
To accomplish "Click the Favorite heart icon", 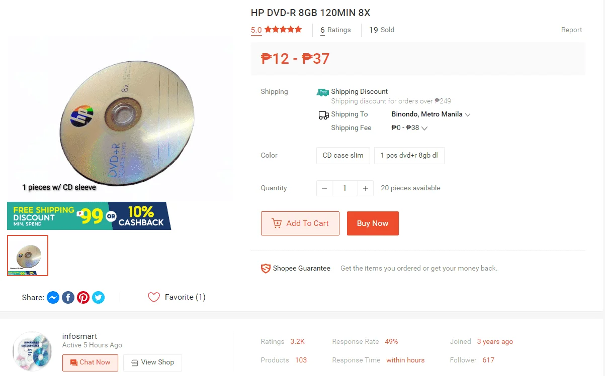I will tap(154, 297).
